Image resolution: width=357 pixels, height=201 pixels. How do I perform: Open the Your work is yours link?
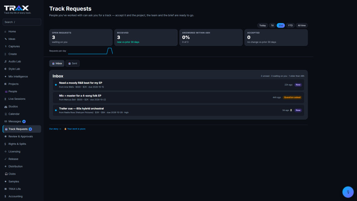pos(75,129)
